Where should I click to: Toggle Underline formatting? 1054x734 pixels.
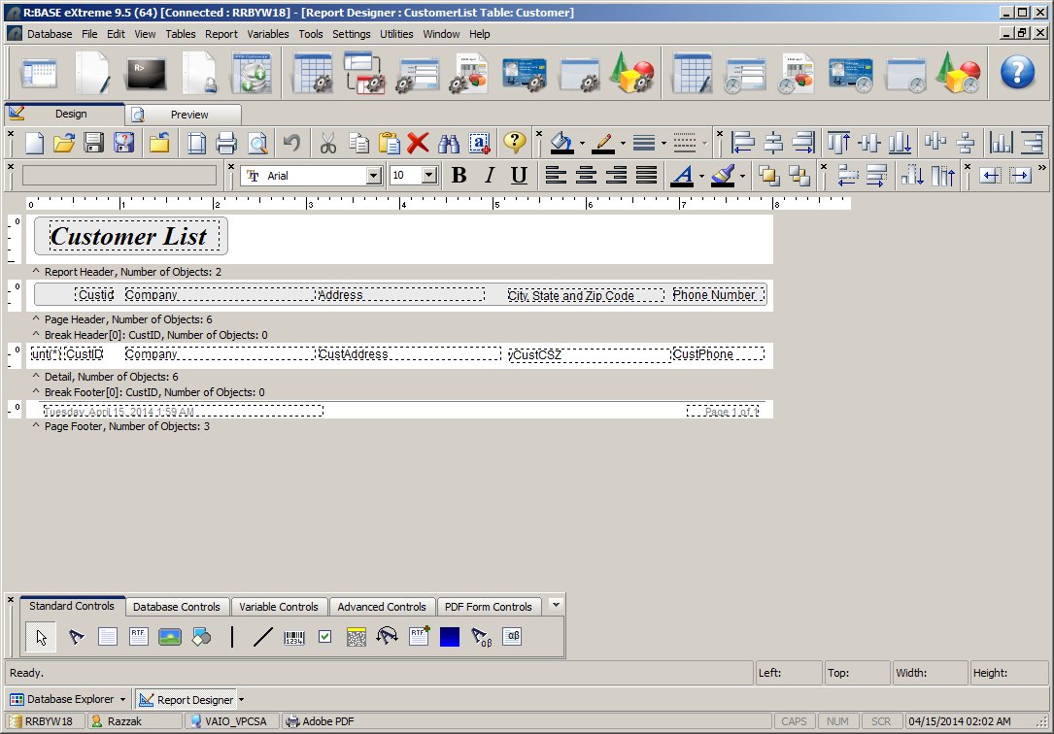[x=519, y=176]
